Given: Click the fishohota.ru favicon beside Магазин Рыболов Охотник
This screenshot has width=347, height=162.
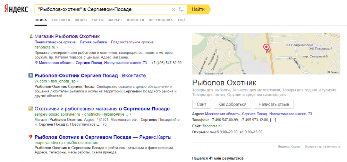Looking at the screenshot, I should tap(31, 36).
